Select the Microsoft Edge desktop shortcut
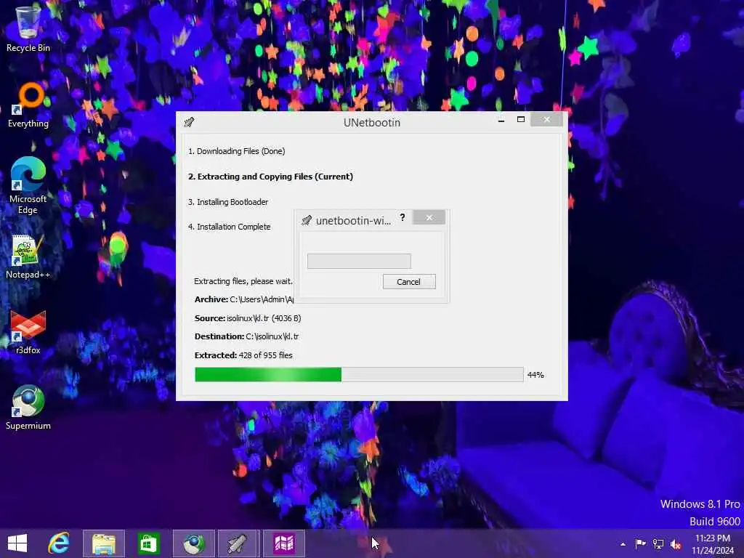The width and height of the screenshot is (744, 558). [28, 185]
